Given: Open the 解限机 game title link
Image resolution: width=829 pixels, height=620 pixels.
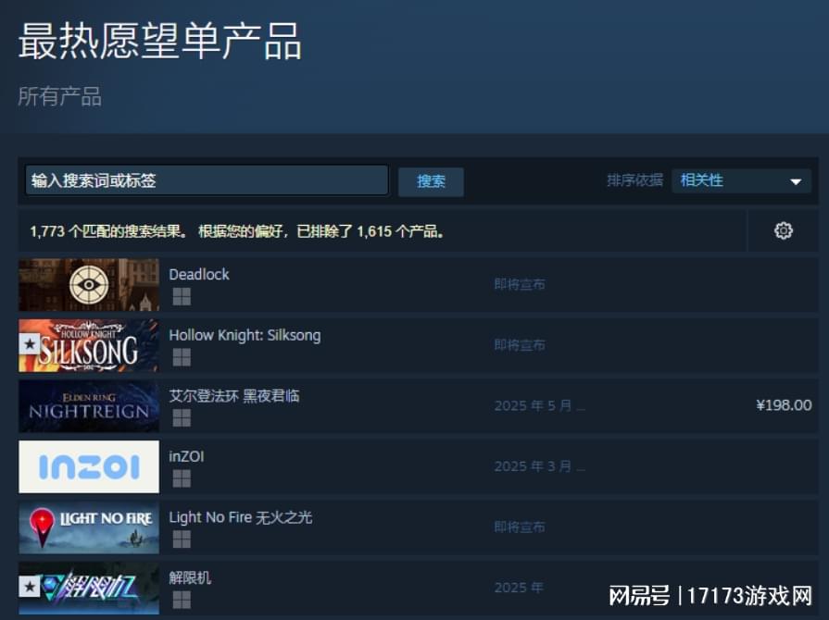Looking at the screenshot, I should click(x=190, y=577).
